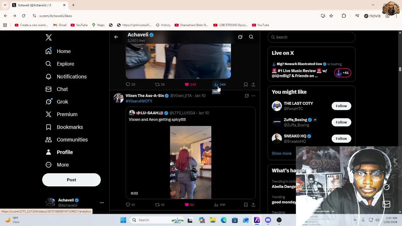Open account switcher dots next to Achaveli
Viewport: 402px width, 226px height.
point(102,203)
